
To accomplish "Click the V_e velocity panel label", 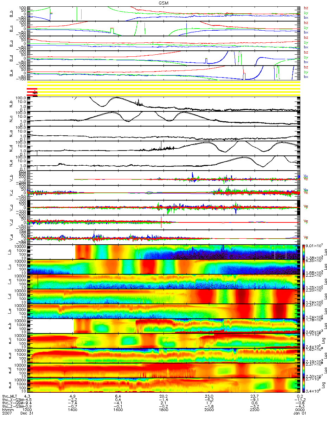I will point(11,237).
